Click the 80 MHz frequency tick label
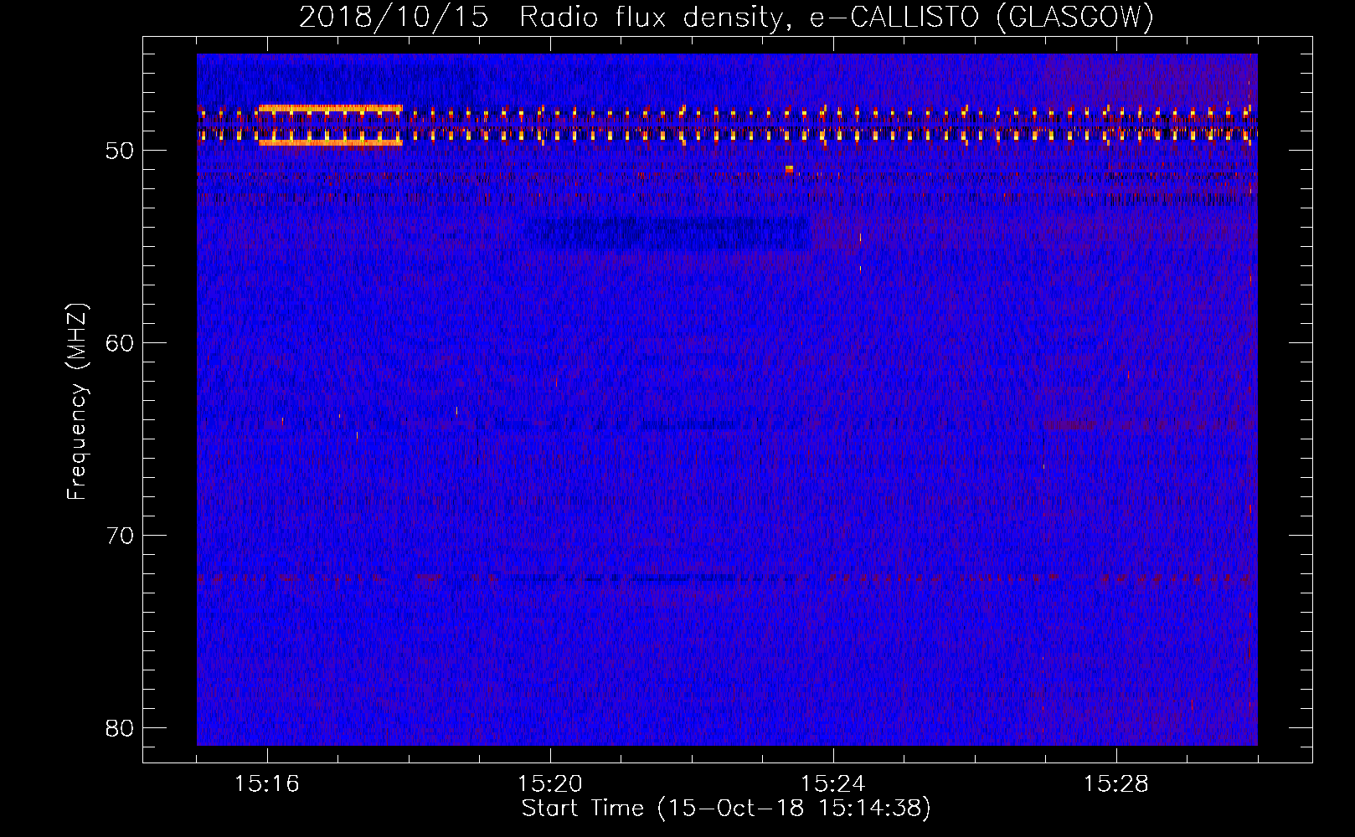The height and width of the screenshot is (837, 1355). click(121, 728)
